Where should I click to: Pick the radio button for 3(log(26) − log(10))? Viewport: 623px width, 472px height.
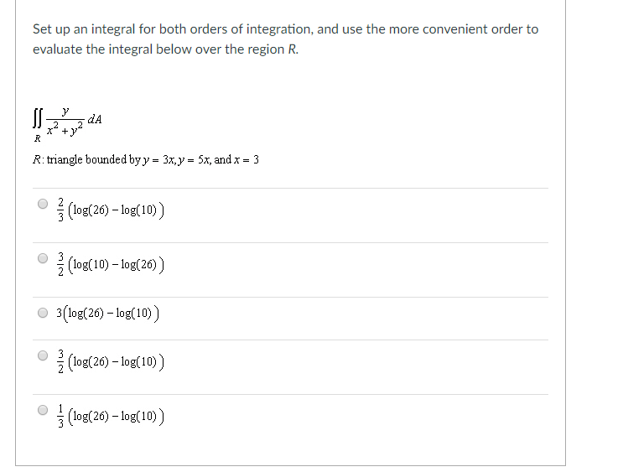[43, 313]
